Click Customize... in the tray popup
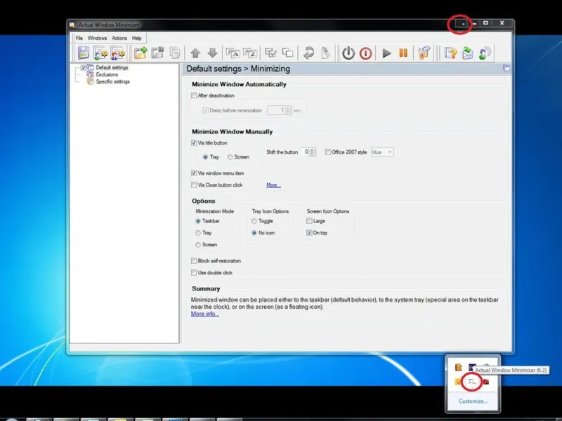 click(473, 401)
